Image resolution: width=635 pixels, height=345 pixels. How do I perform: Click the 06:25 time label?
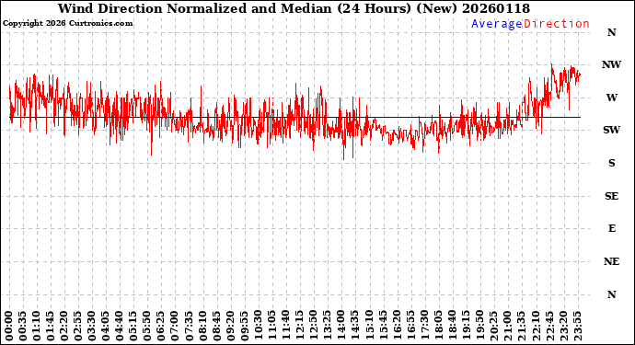coord(161,327)
